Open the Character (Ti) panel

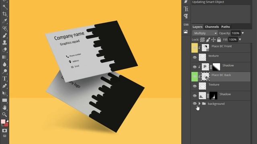(x=186, y=9)
